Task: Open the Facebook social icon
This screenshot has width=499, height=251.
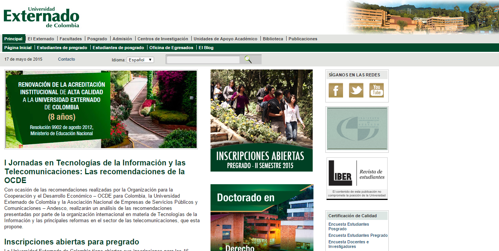Action: coord(336,91)
